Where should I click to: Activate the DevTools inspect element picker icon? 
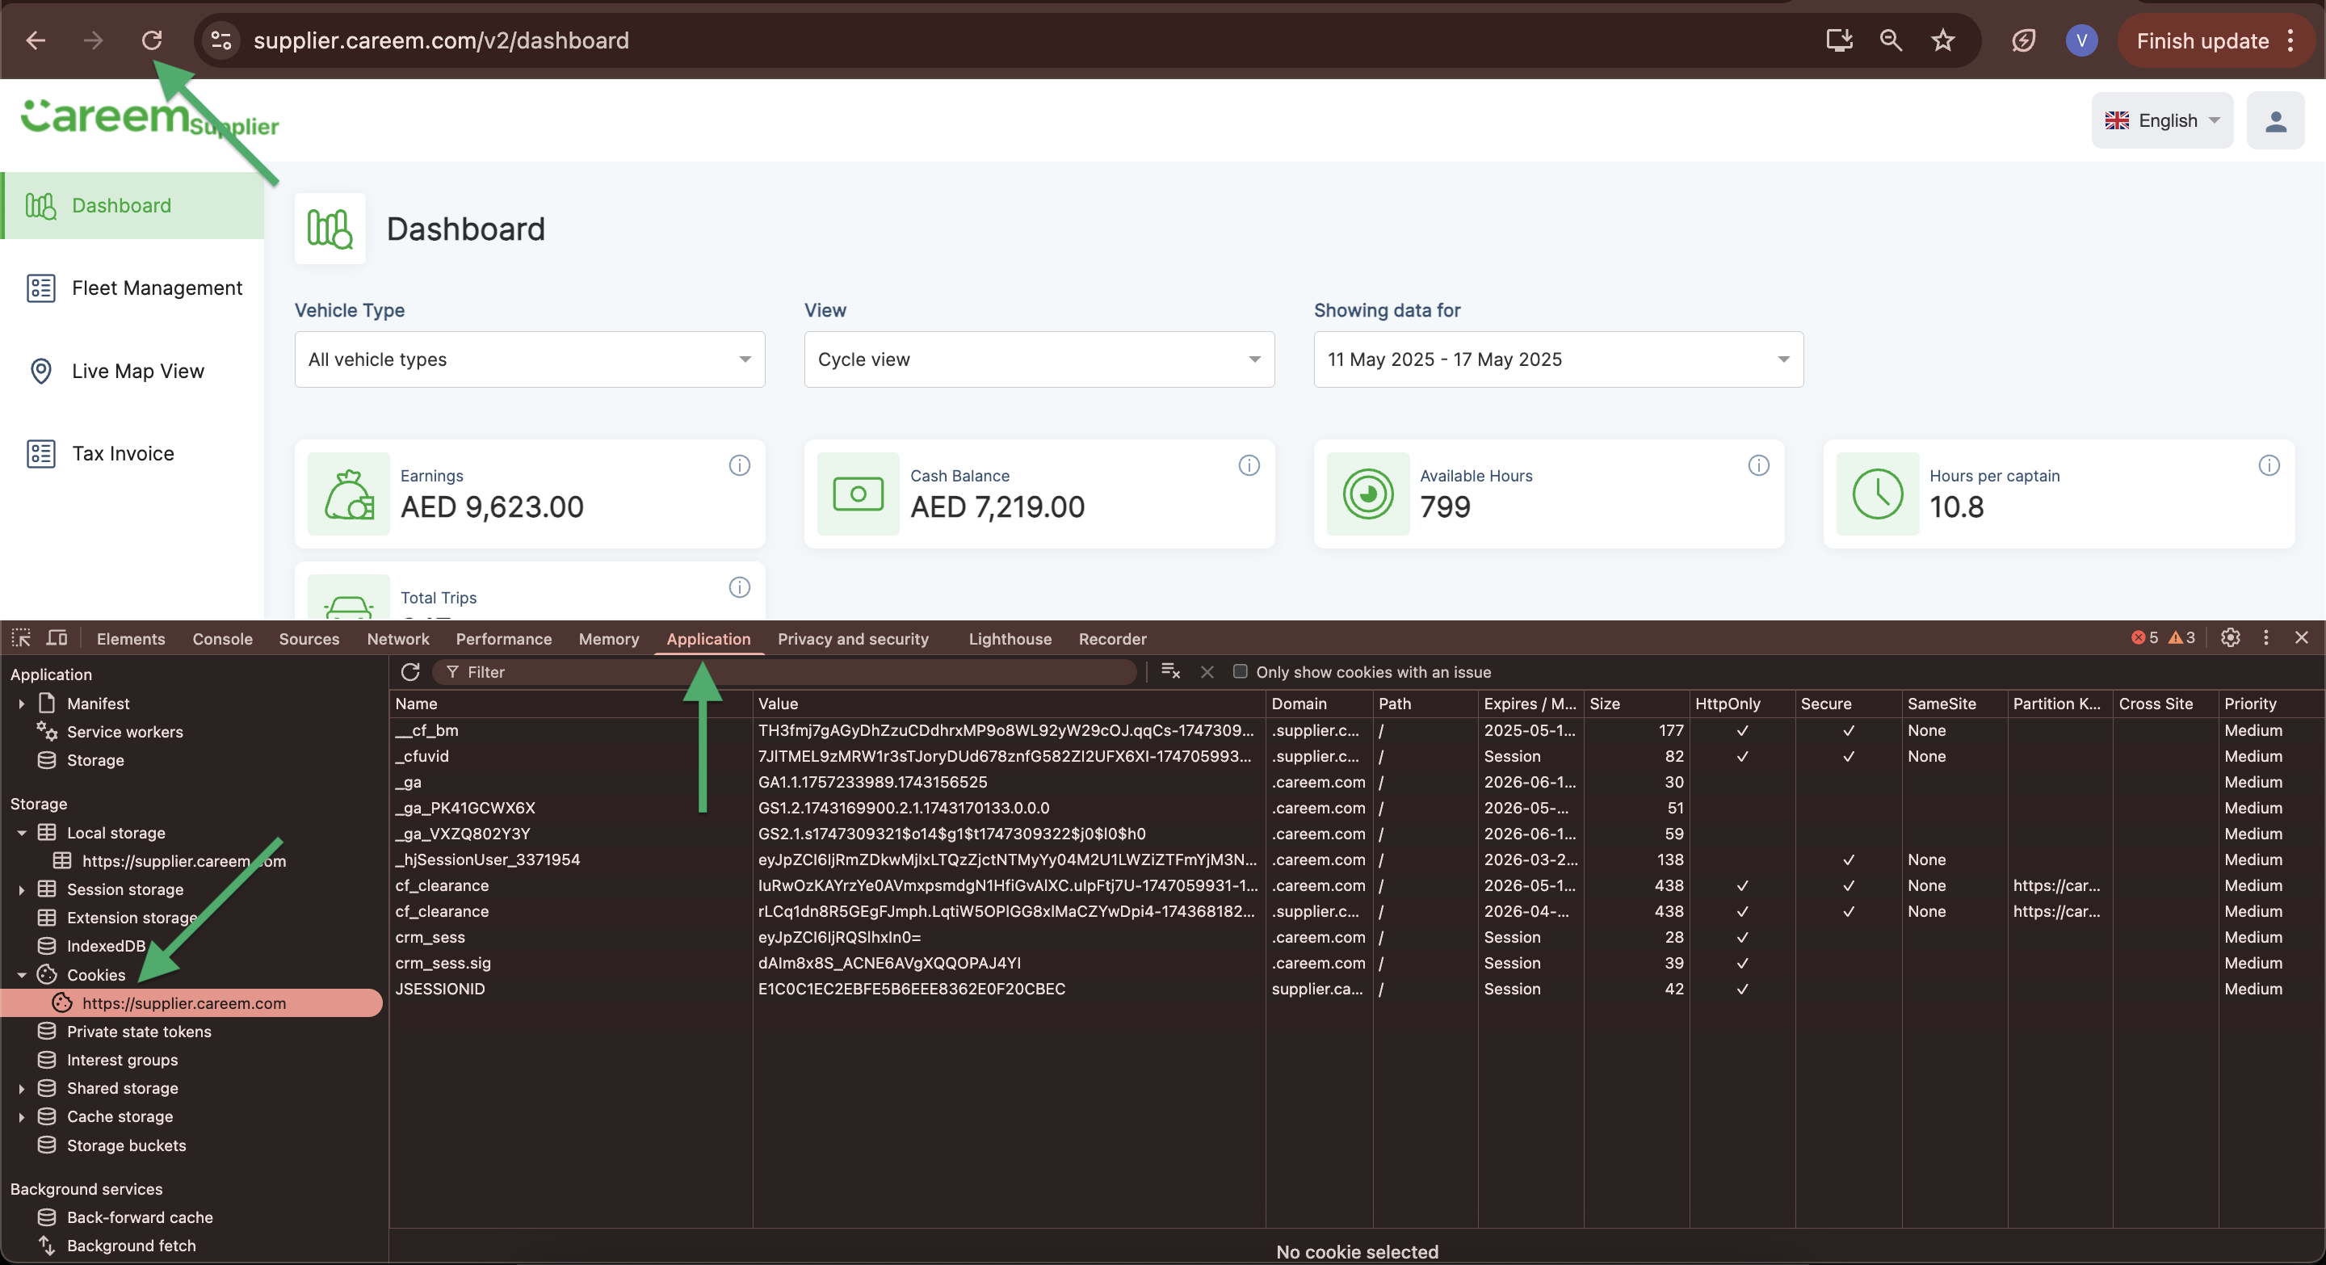coord(21,637)
